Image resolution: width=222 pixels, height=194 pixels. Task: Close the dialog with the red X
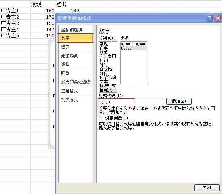coord(217,18)
